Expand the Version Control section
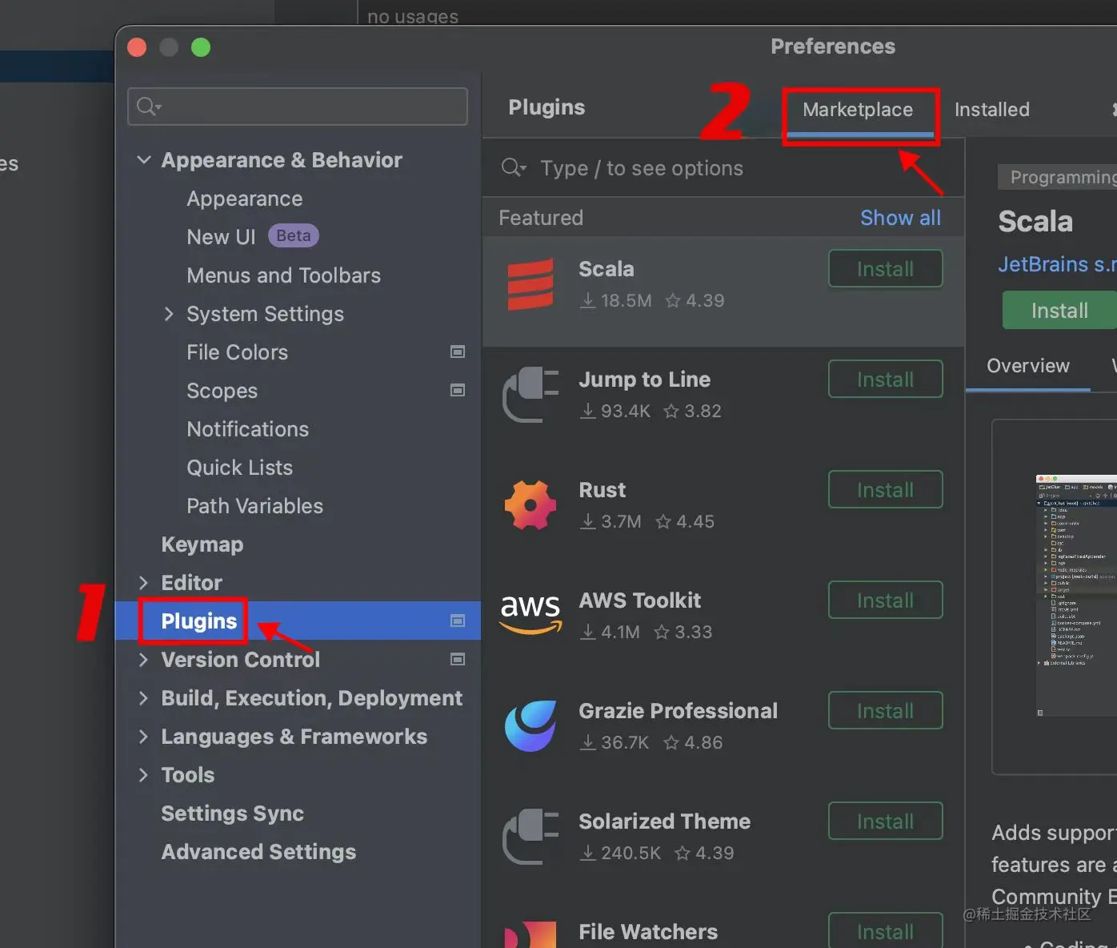The height and width of the screenshot is (948, 1117). [143, 659]
